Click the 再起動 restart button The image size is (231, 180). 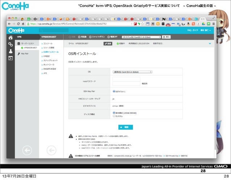(82, 37)
